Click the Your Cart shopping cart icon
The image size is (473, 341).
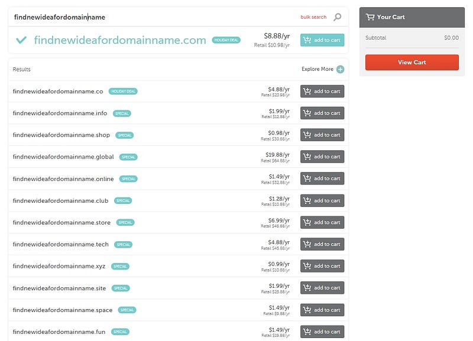click(x=370, y=17)
